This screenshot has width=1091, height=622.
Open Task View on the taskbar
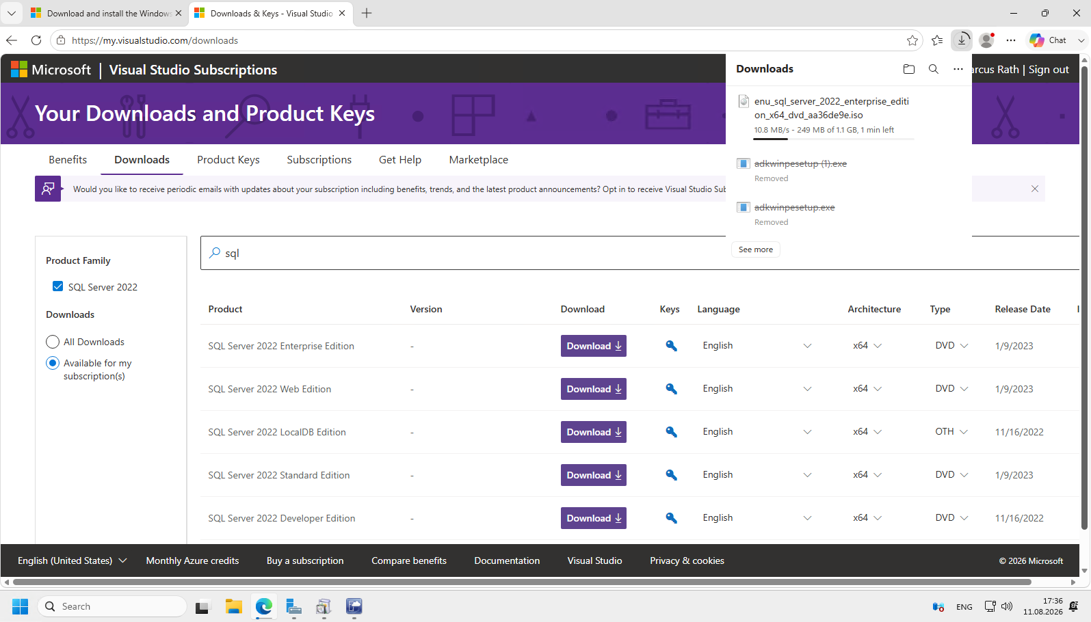pyautogui.click(x=203, y=606)
